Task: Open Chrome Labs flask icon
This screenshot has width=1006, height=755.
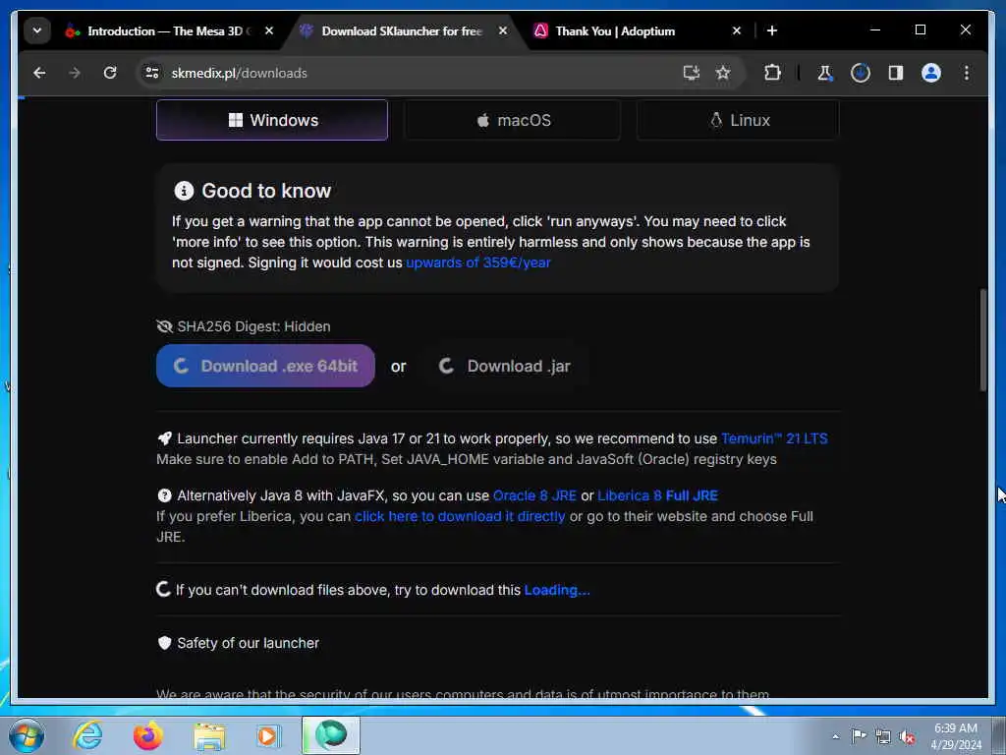Action: point(824,73)
